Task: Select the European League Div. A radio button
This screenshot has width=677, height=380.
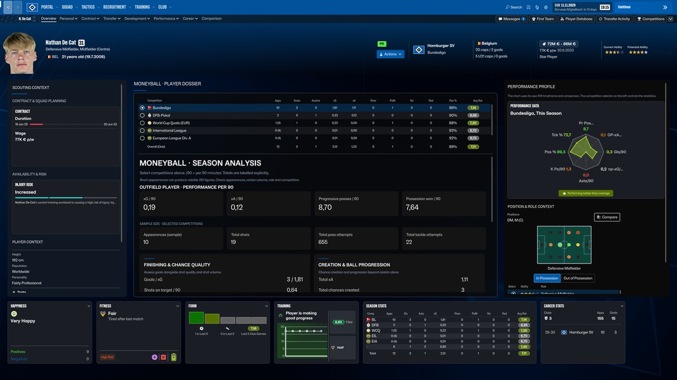Action: coord(142,137)
